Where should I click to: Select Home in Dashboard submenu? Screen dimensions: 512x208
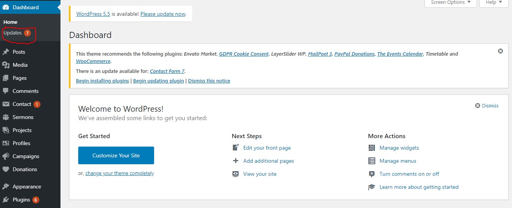pos(10,22)
